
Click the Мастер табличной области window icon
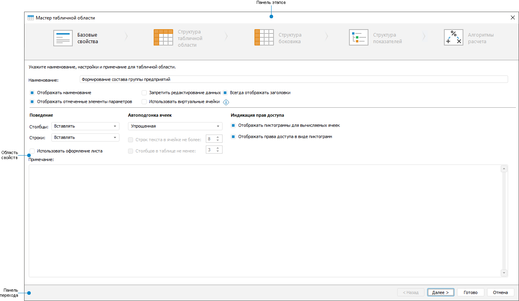[x=31, y=17]
